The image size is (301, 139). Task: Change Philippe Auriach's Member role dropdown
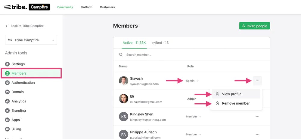pos(194,135)
